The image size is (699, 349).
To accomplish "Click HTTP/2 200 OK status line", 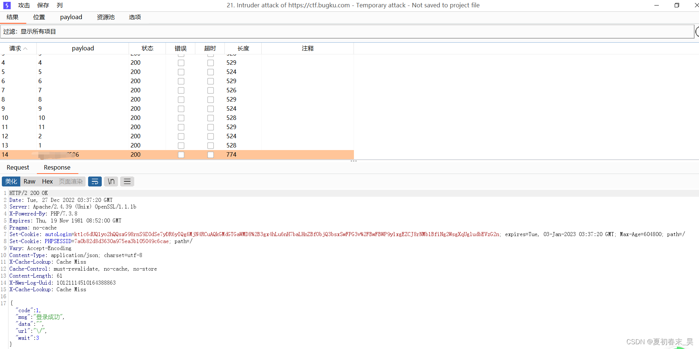I will (x=28, y=193).
